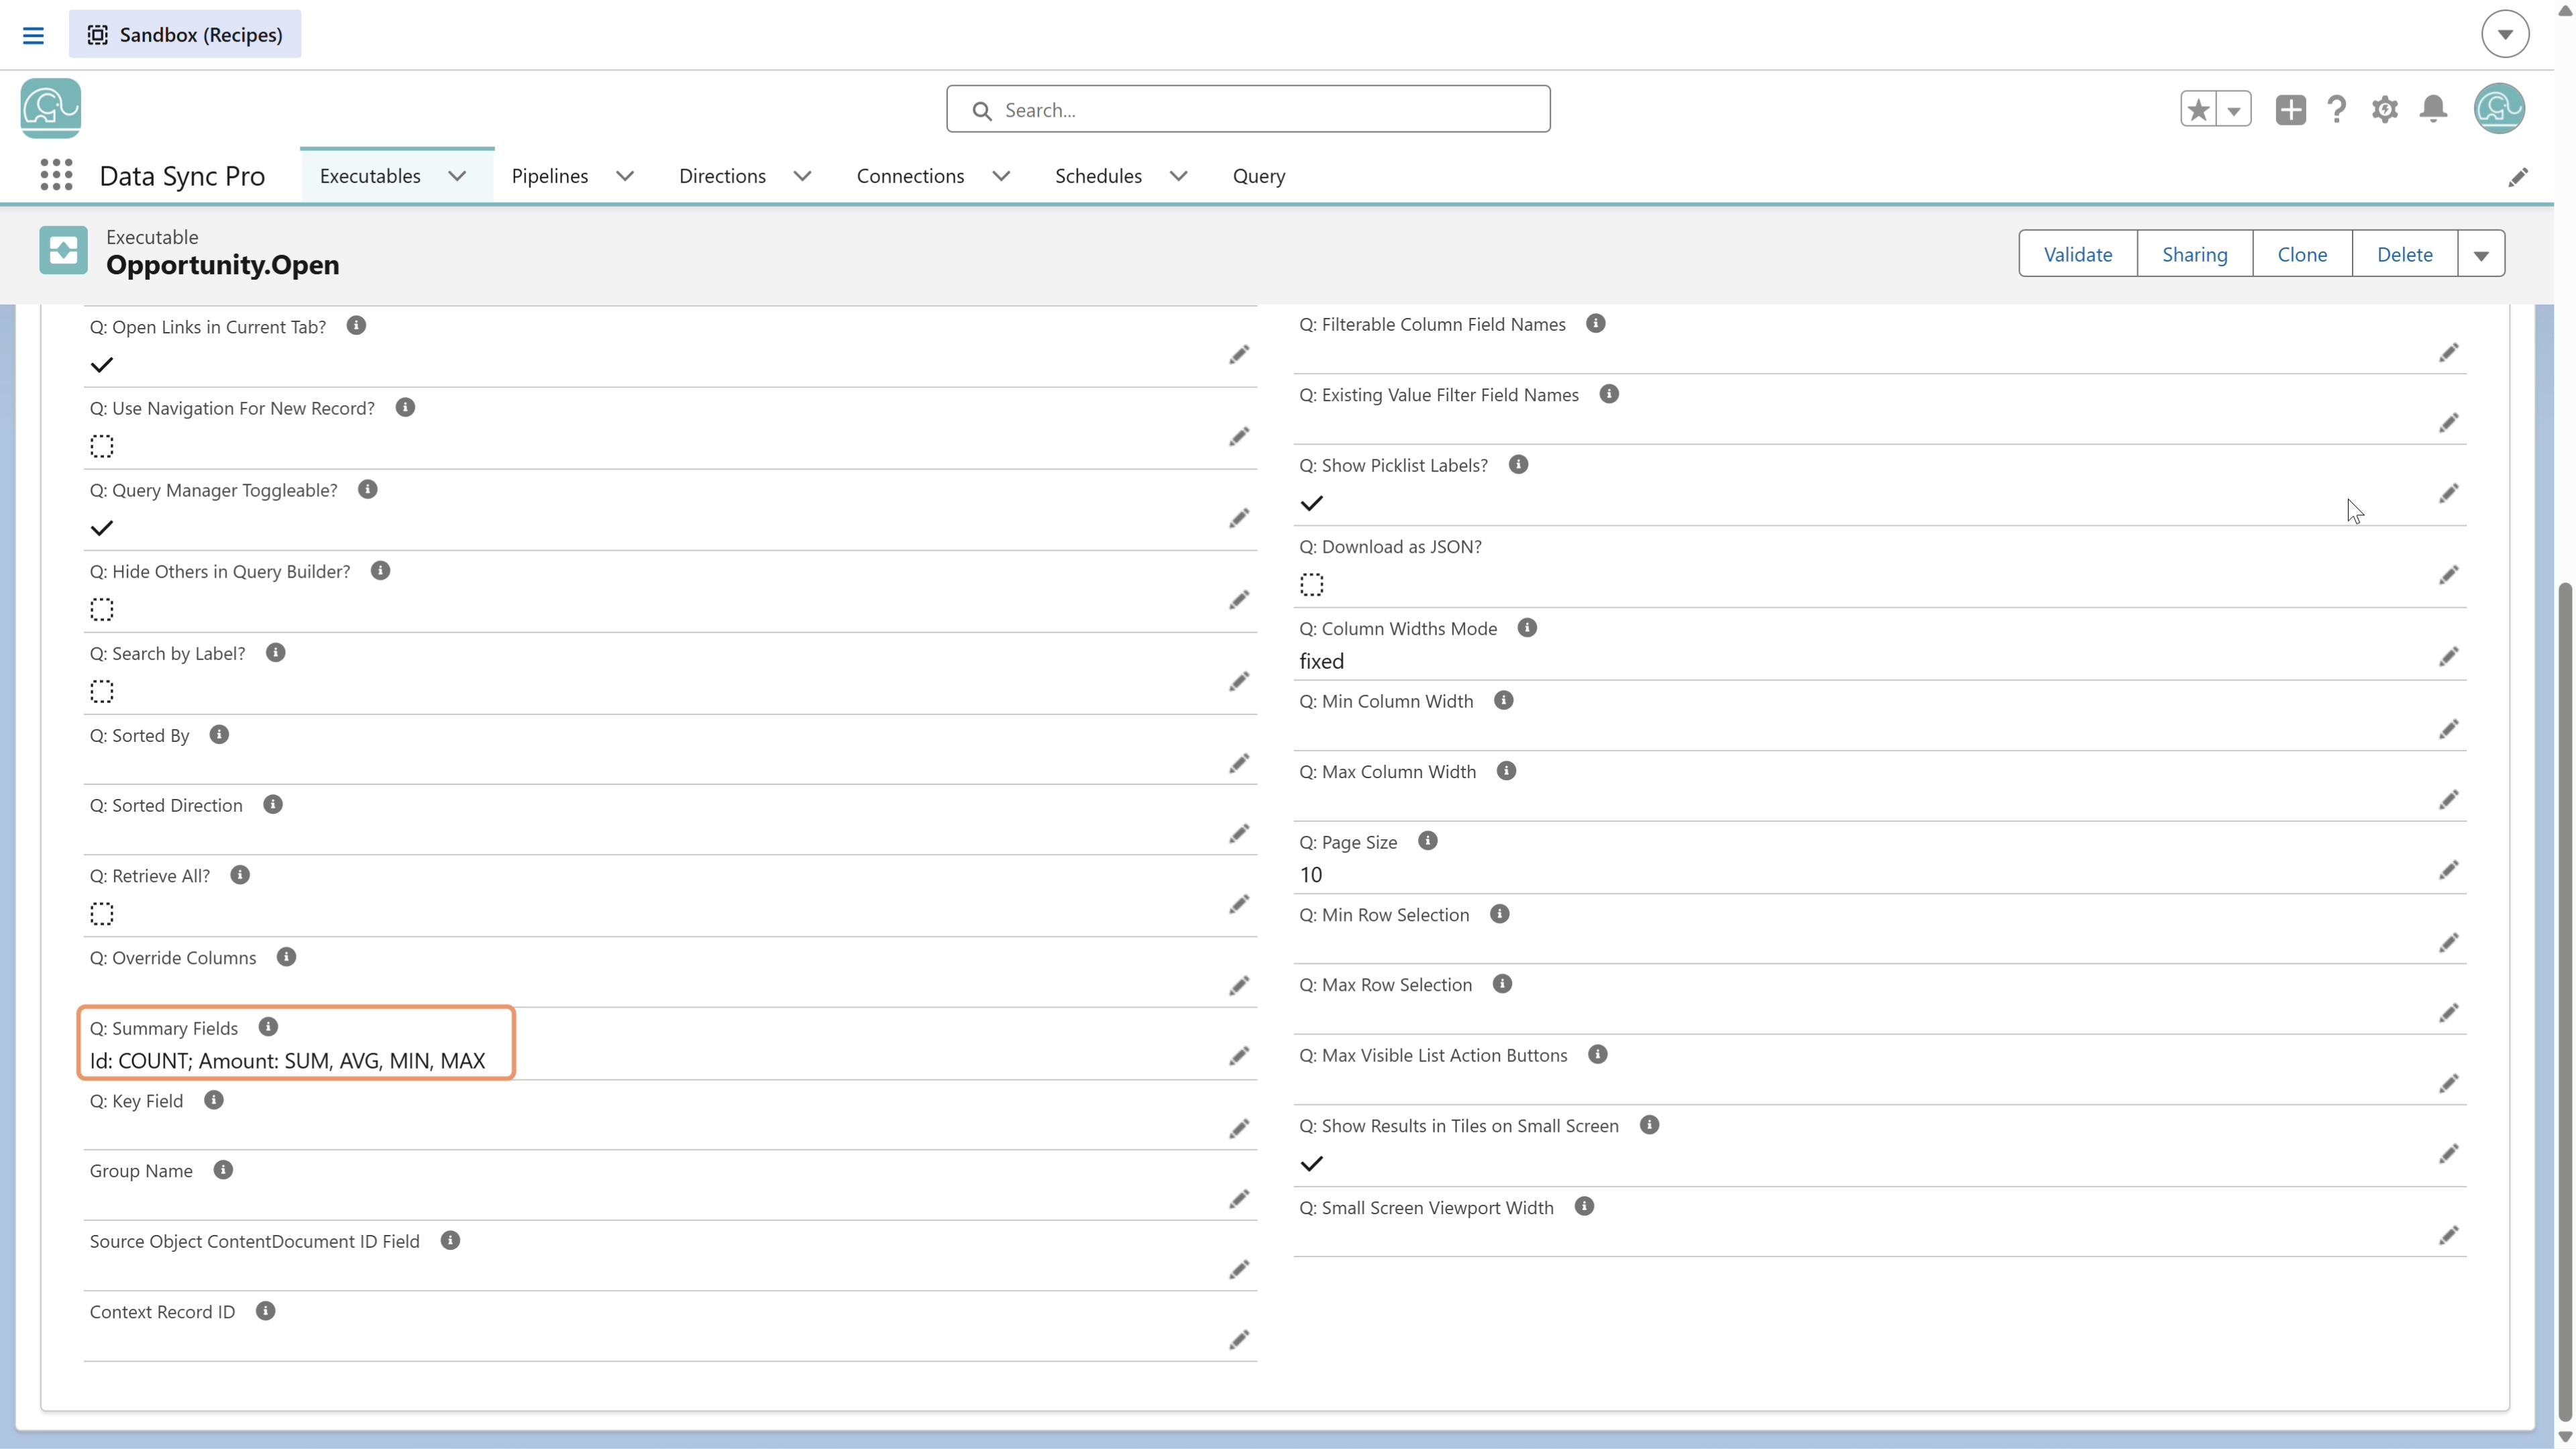Open more actions dropdown beside Delete

2481,254
